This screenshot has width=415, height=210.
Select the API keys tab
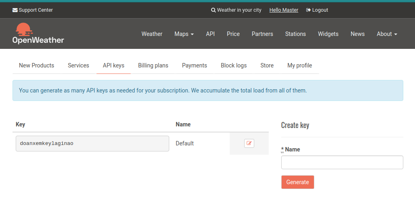pyautogui.click(x=114, y=65)
